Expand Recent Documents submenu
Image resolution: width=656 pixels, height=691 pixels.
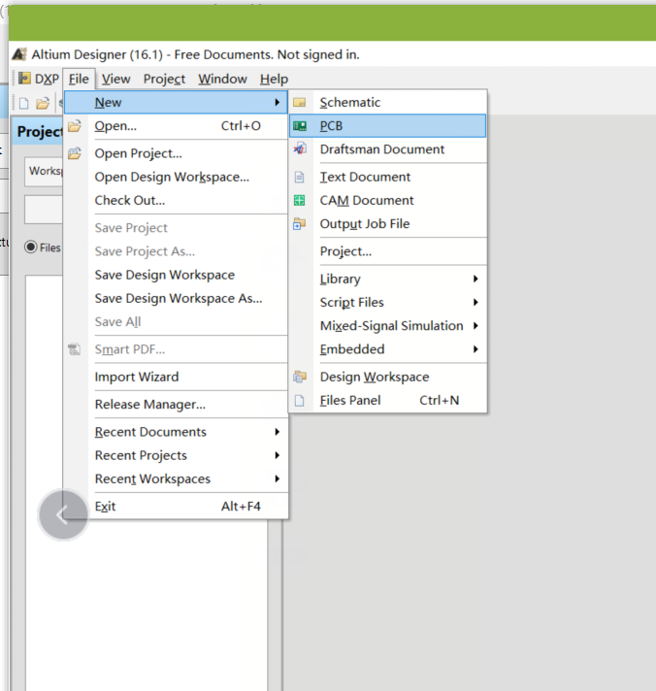coord(278,432)
